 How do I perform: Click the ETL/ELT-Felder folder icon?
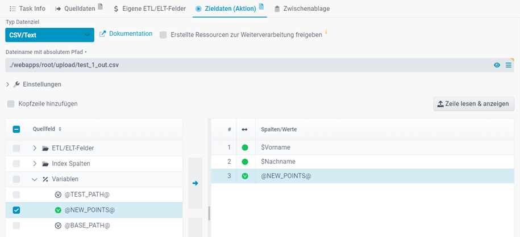pos(45,149)
